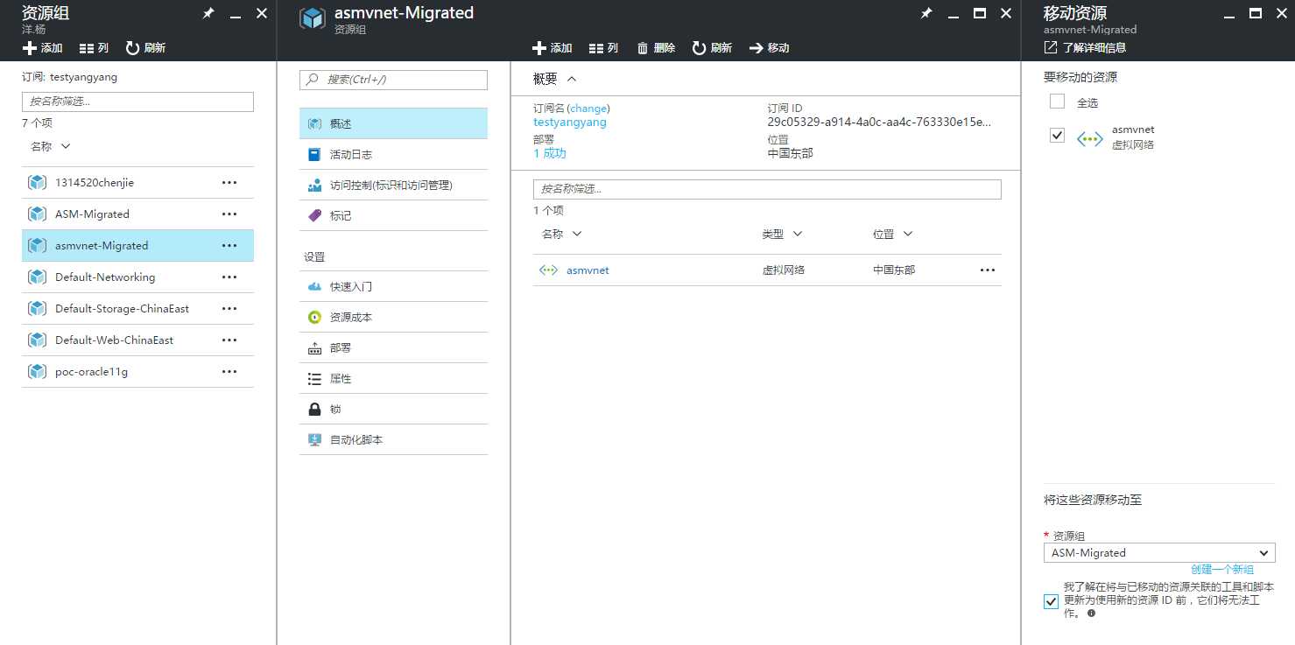Open ellipsis menu for ASM-Migrated
The width and height of the screenshot is (1295, 645).
coord(229,214)
